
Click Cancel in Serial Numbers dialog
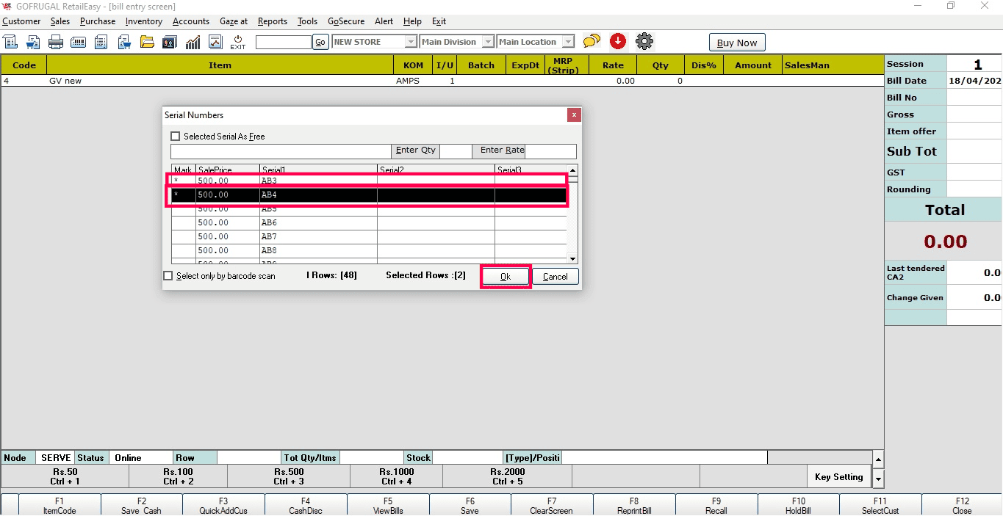(556, 277)
